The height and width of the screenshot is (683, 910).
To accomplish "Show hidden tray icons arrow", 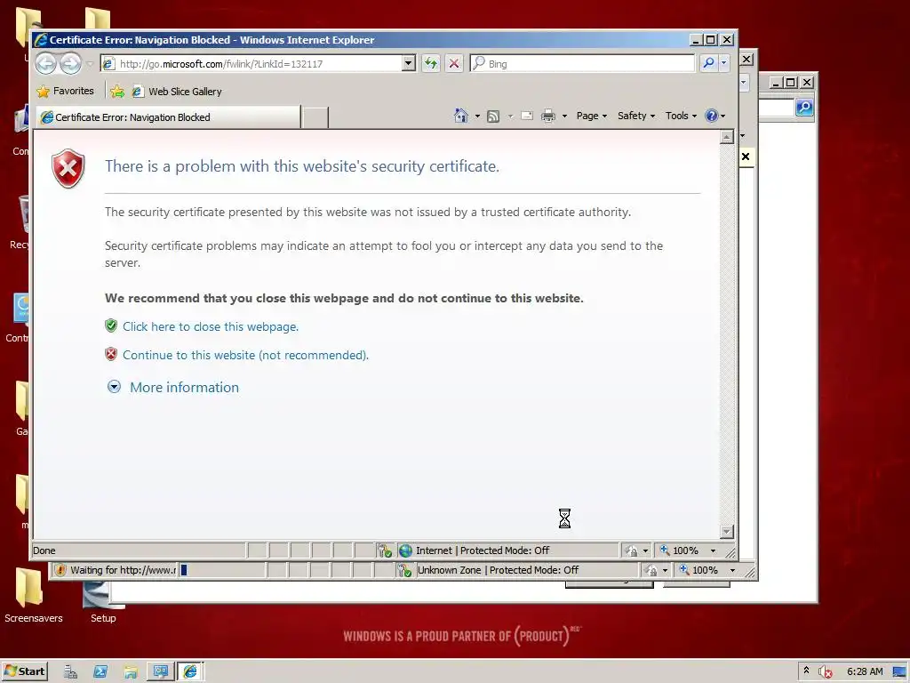I will click(806, 671).
